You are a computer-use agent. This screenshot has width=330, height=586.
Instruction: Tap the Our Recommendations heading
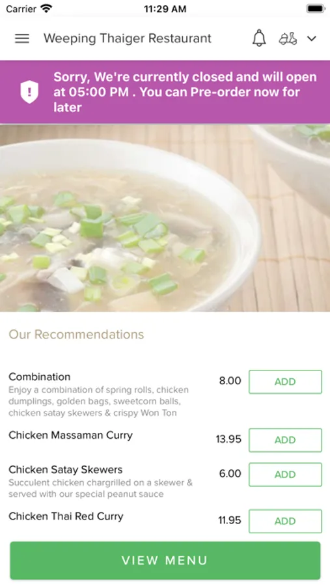(76, 334)
